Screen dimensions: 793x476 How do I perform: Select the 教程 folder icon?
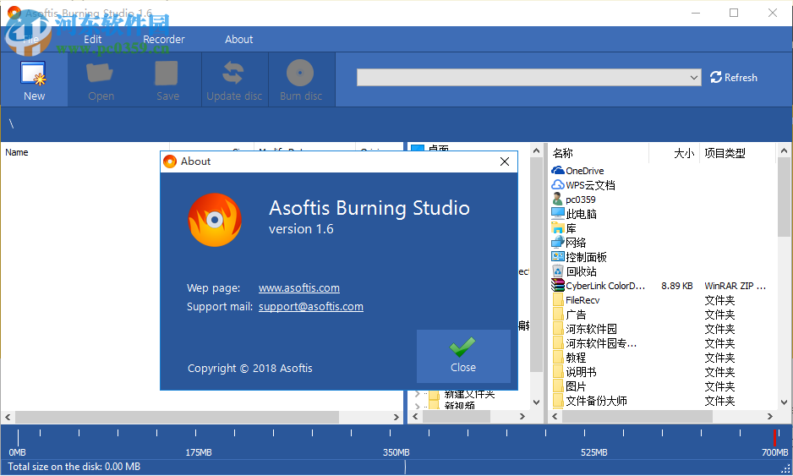[557, 358]
